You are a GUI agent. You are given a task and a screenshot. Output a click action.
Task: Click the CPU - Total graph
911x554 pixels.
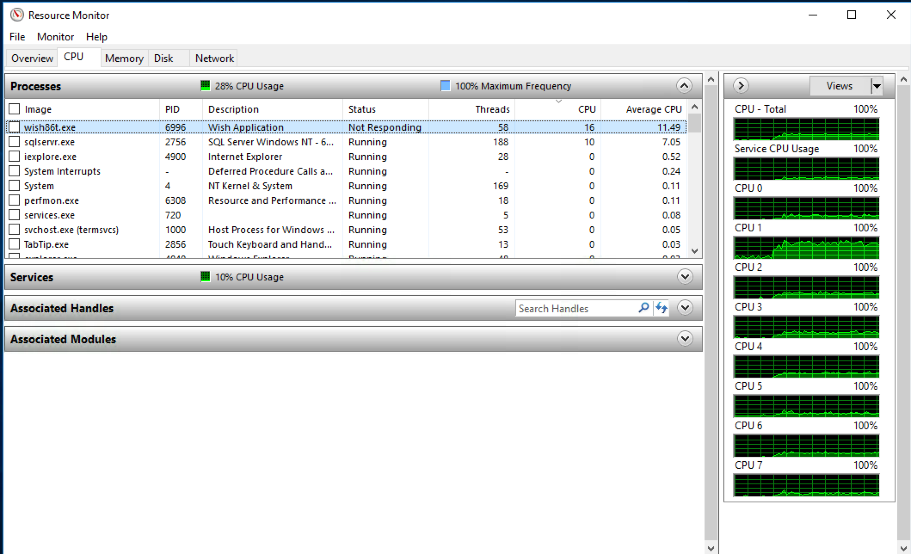[x=806, y=129]
